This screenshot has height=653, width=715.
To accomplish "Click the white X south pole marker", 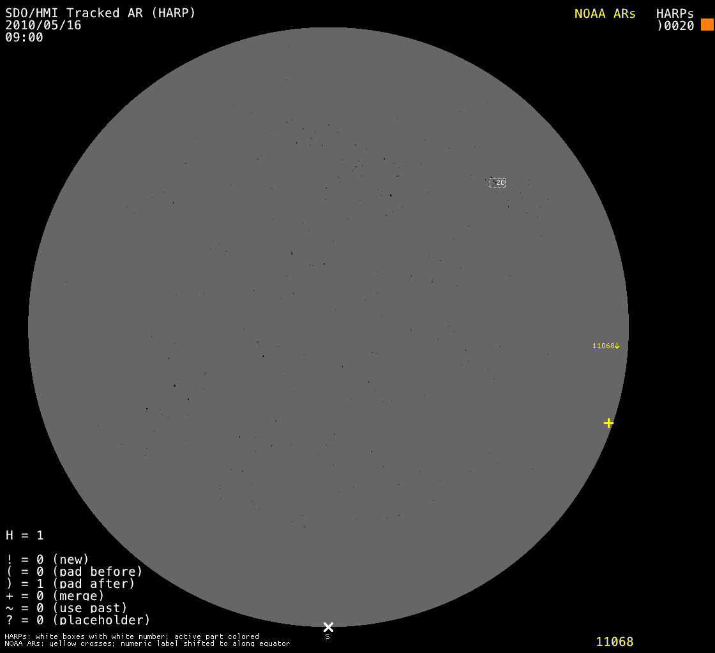I will click(328, 627).
